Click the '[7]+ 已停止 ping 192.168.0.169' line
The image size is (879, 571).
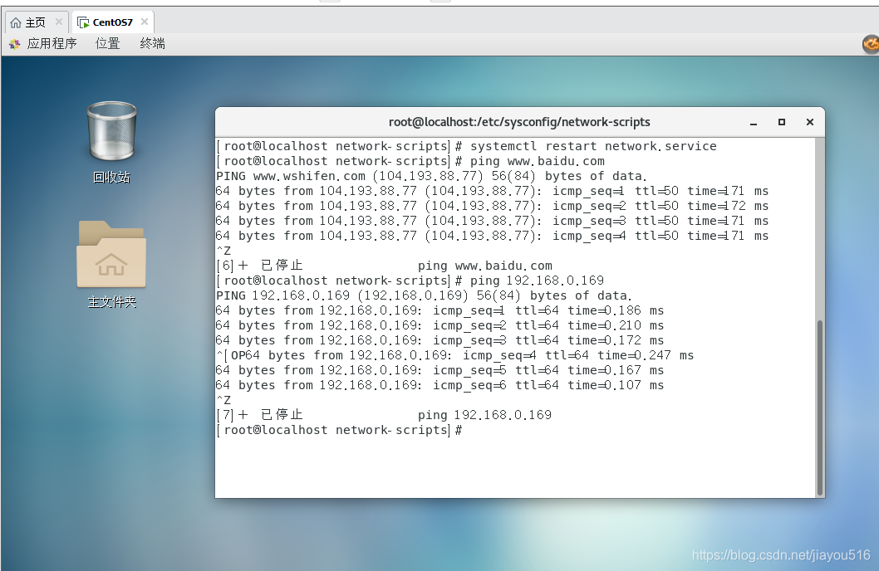point(384,415)
